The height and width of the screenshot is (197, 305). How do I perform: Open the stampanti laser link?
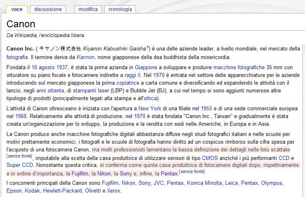coord(91,91)
